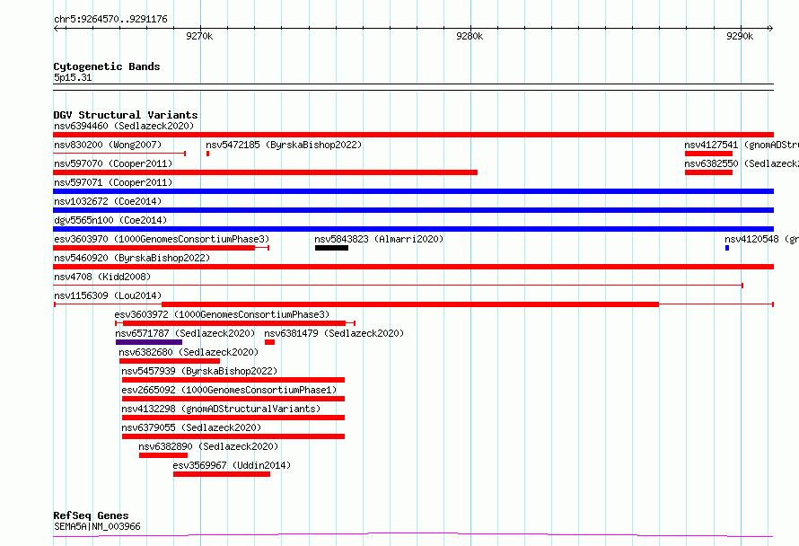
Task: Click nsv6379055 (Sedlazeck2020) label
Action: tap(191, 427)
